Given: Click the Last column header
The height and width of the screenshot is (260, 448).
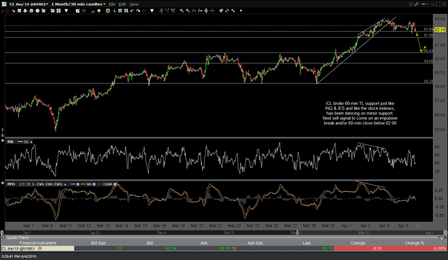Looking at the screenshot, I should coord(307,243).
